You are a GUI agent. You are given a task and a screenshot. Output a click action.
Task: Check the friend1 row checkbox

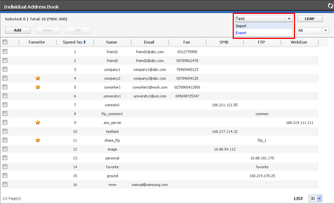(5, 52)
